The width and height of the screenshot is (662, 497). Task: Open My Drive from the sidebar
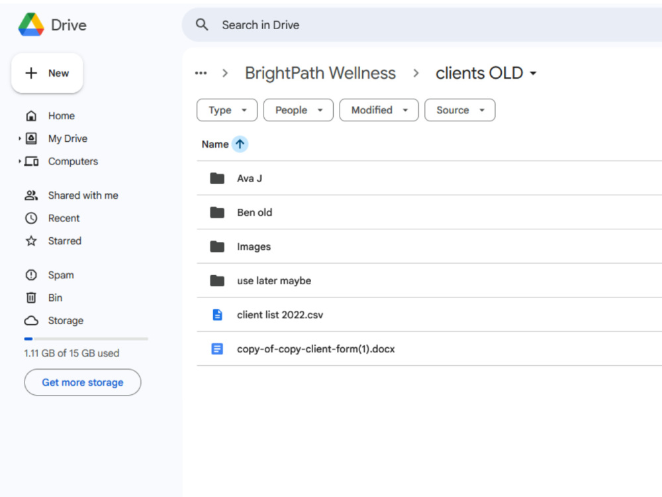click(68, 138)
